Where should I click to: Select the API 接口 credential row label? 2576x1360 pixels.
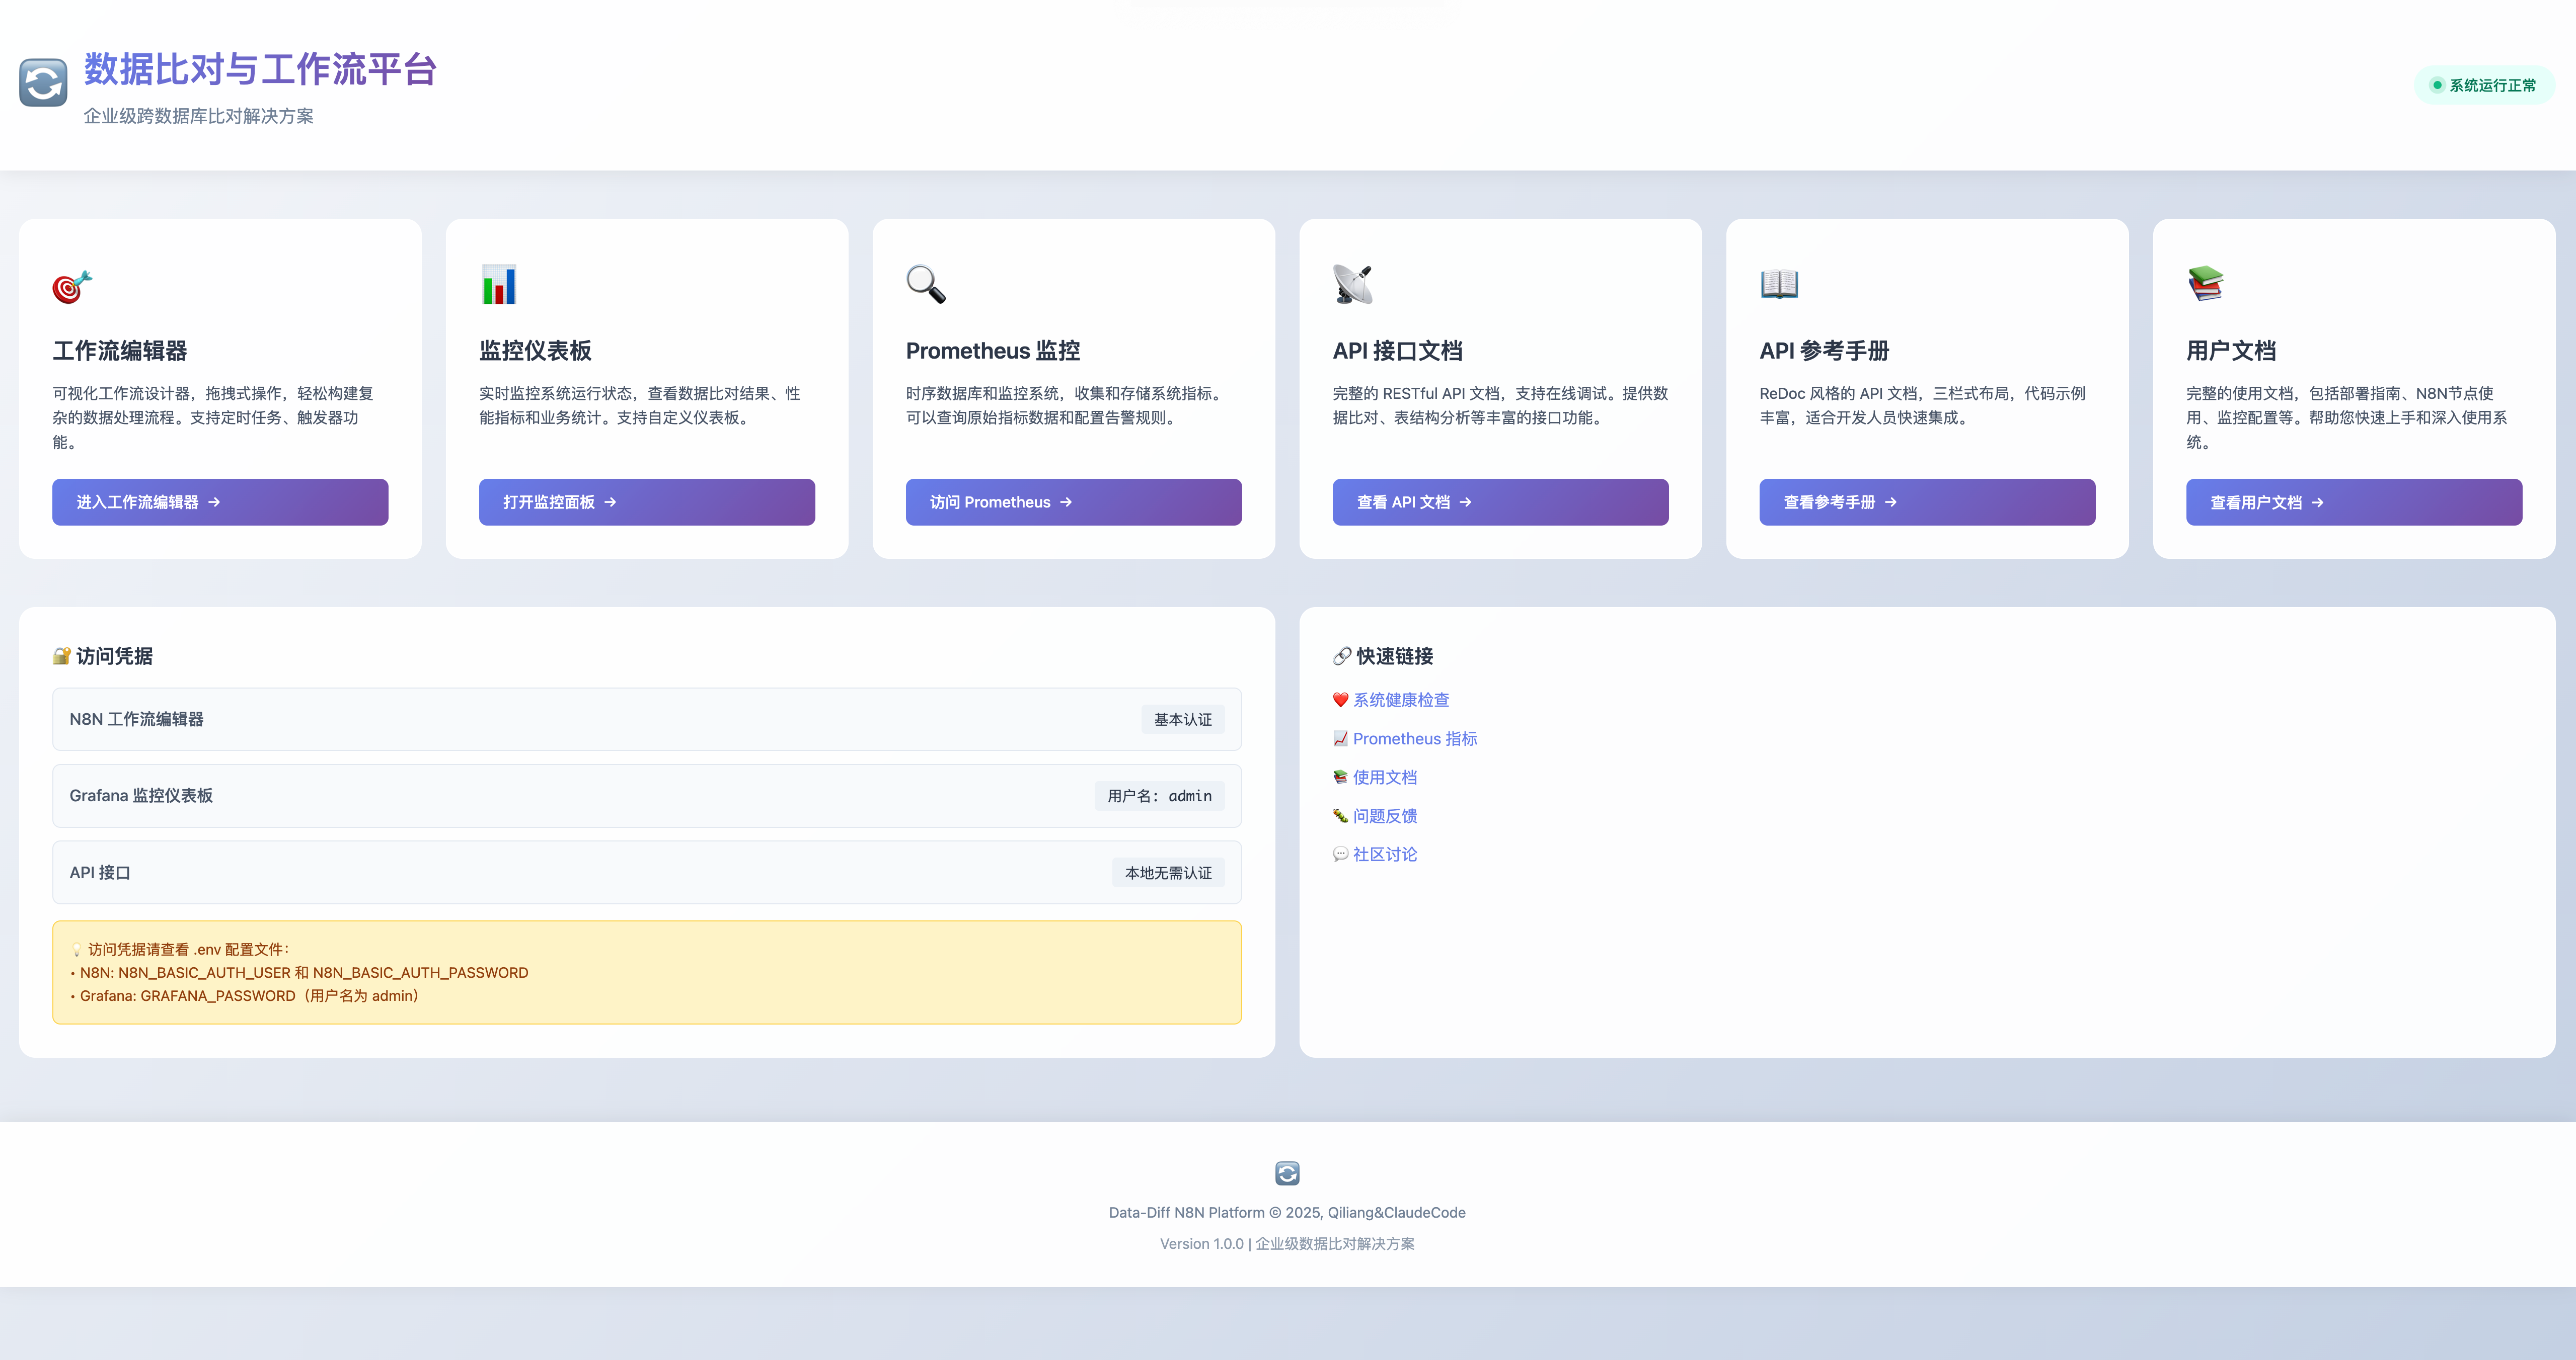pos(100,873)
